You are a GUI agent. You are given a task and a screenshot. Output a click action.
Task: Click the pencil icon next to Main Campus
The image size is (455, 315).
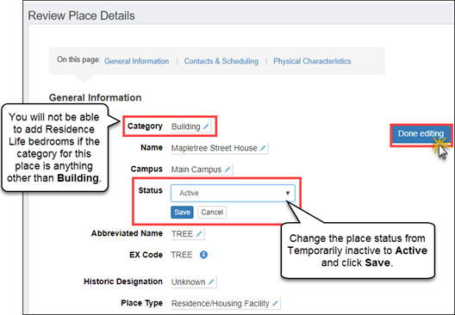pos(227,170)
